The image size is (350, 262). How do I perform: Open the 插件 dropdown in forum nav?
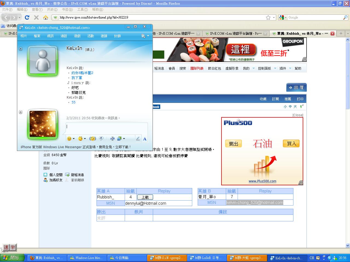[x=290, y=69]
